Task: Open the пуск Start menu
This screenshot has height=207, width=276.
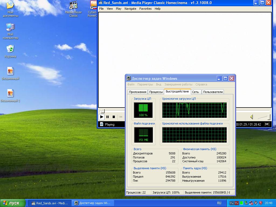Action: coord(13,203)
